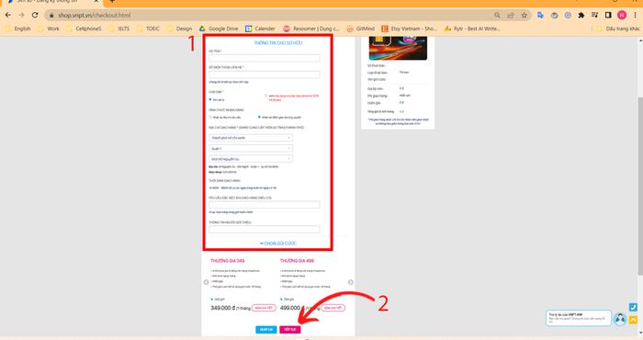Click the SIM card product image
This screenshot has height=340, width=643.
click(x=398, y=48)
